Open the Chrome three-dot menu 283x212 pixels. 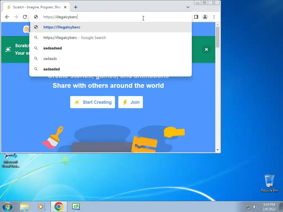(x=214, y=17)
